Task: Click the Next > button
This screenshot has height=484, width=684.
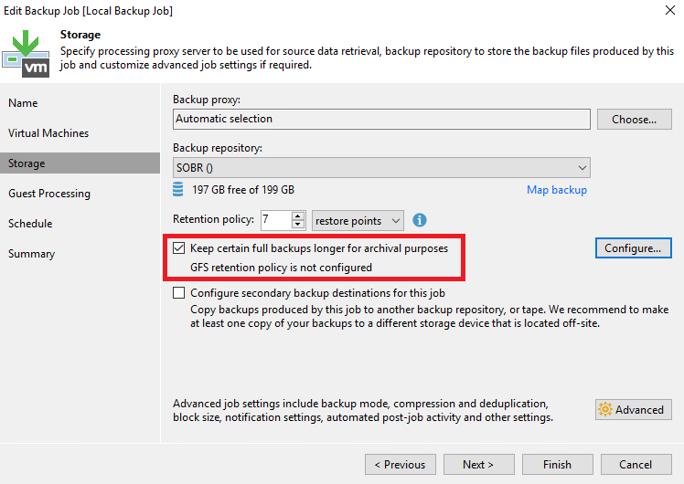Action: (477, 464)
